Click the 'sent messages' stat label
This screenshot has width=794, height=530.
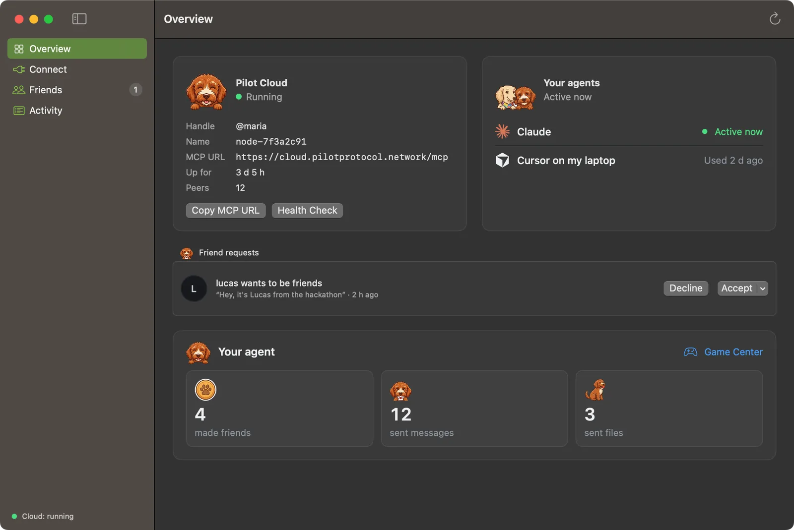[422, 433]
